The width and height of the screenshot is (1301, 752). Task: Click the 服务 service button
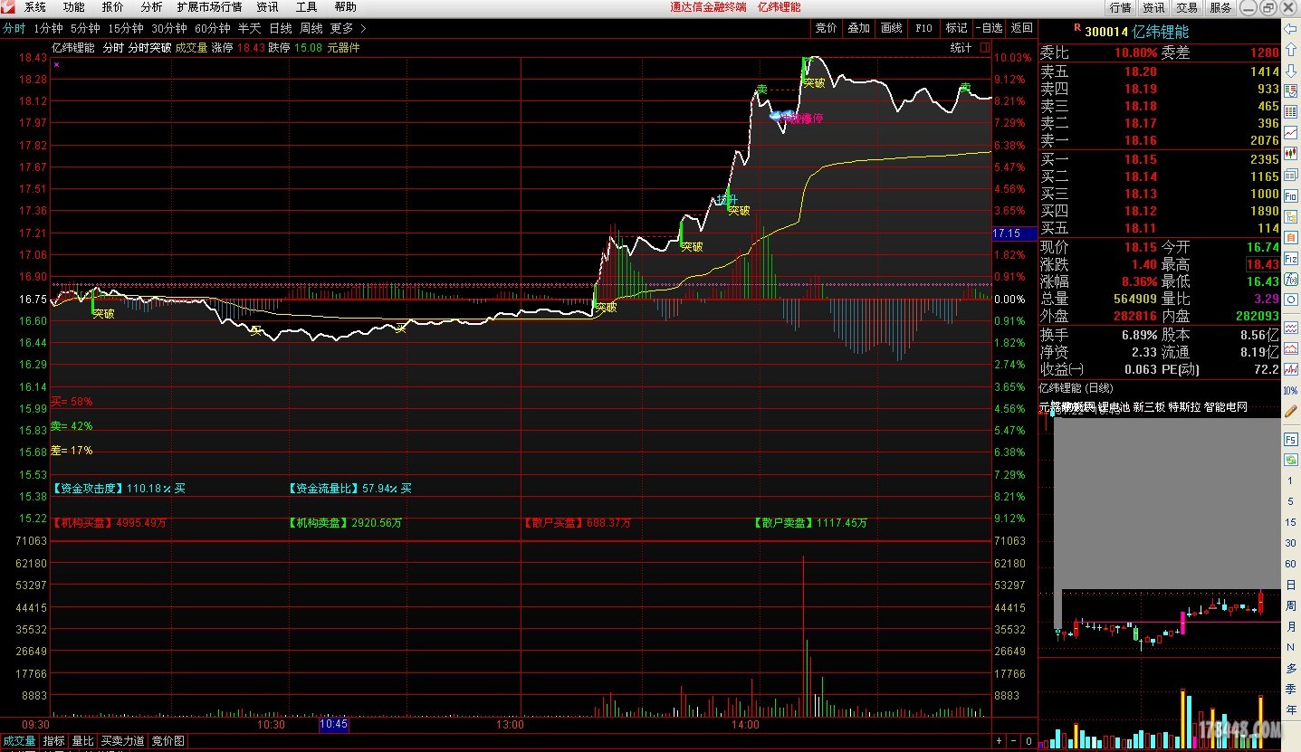point(1220,7)
